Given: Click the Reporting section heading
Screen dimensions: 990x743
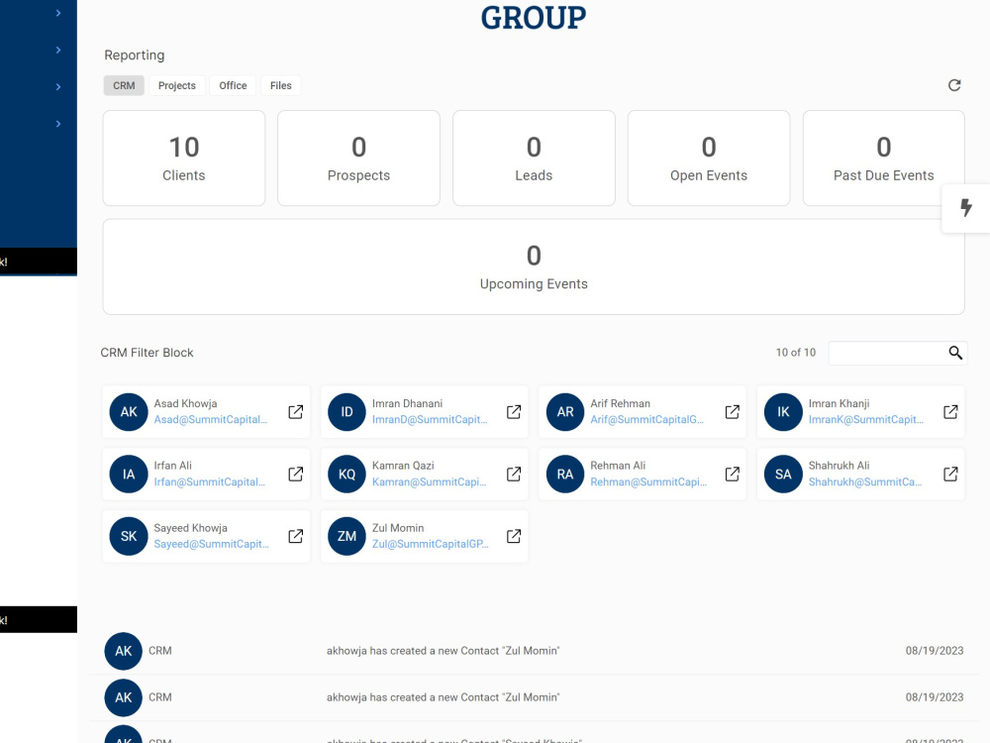Looking at the screenshot, I should (x=135, y=54).
